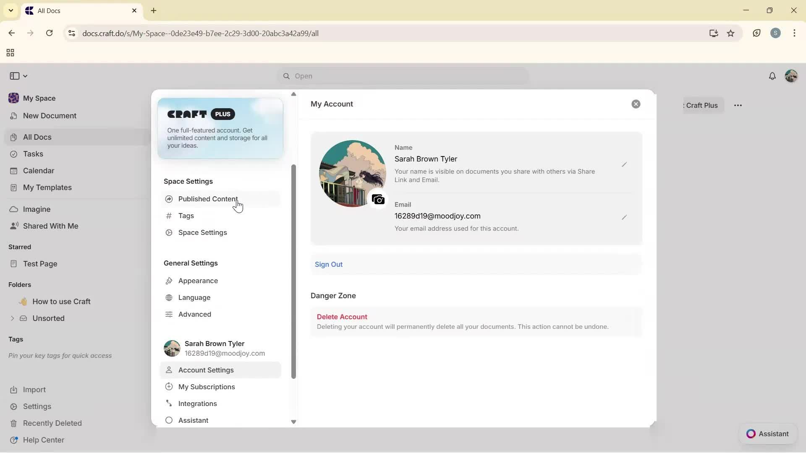Expand the Unsorted folder
Viewport: 806px width, 453px height.
click(12, 318)
